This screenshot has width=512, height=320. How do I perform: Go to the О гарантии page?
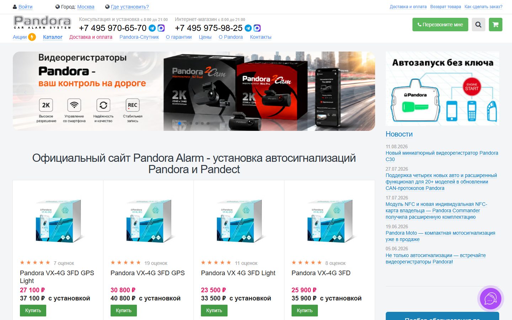(x=179, y=37)
